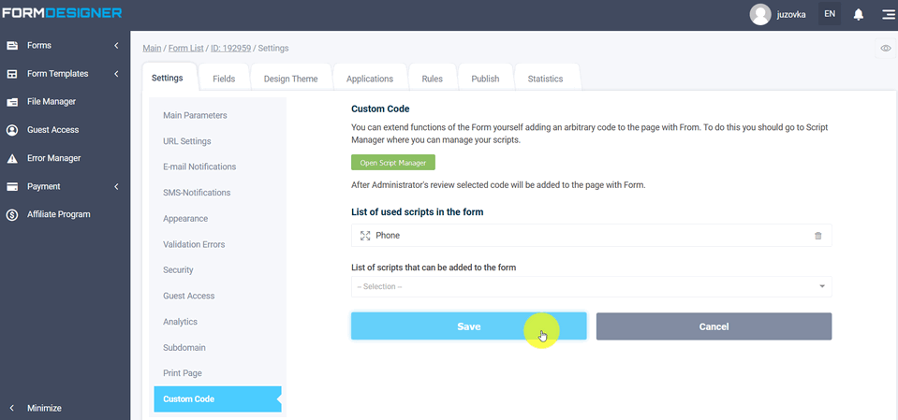898x420 pixels.
Task: Open the hamburger menu icon
Action: 888,14
